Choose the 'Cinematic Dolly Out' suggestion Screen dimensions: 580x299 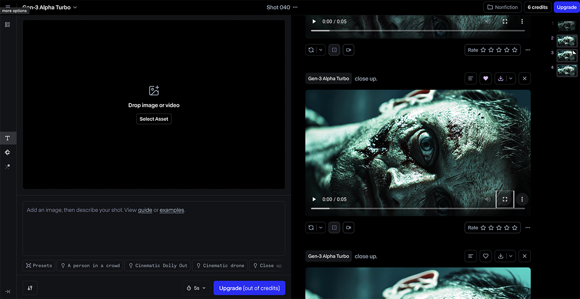coord(158,266)
